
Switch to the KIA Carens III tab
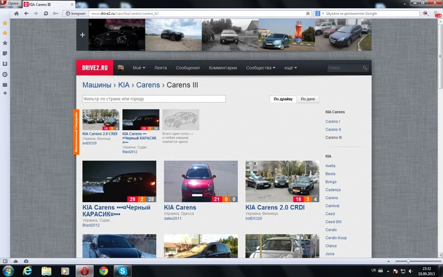pyautogui.click(x=48, y=4)
